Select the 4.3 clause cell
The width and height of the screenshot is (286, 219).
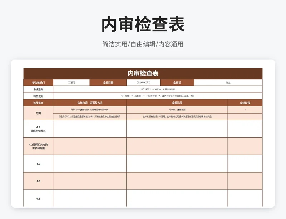(x=38, y=164)
